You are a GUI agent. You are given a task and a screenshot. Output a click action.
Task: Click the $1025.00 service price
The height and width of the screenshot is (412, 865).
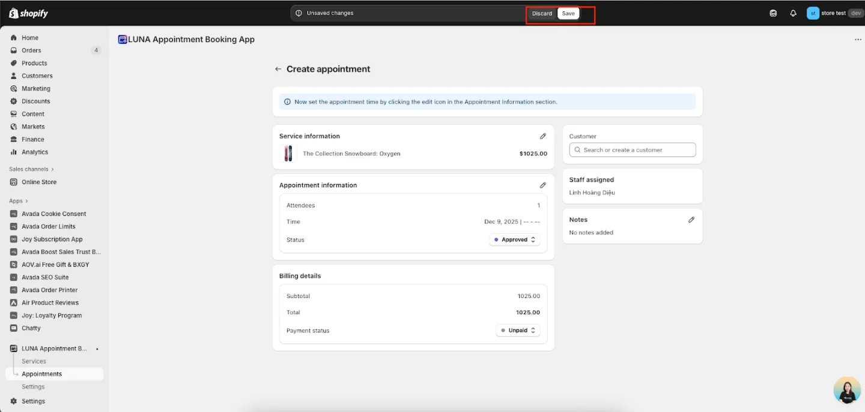point(533,154)
